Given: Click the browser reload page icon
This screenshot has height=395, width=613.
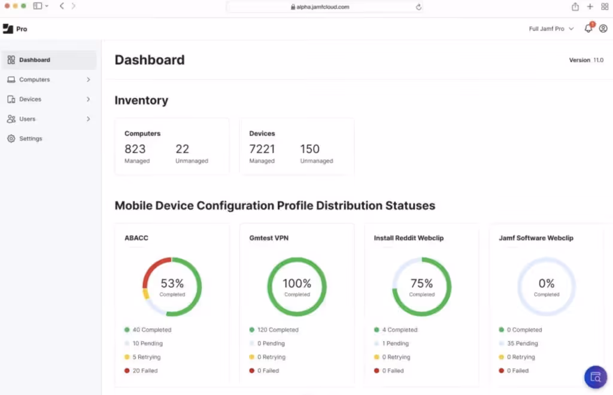Looking at the screenshot, I should pyautogui.click(x=418, y=7).
